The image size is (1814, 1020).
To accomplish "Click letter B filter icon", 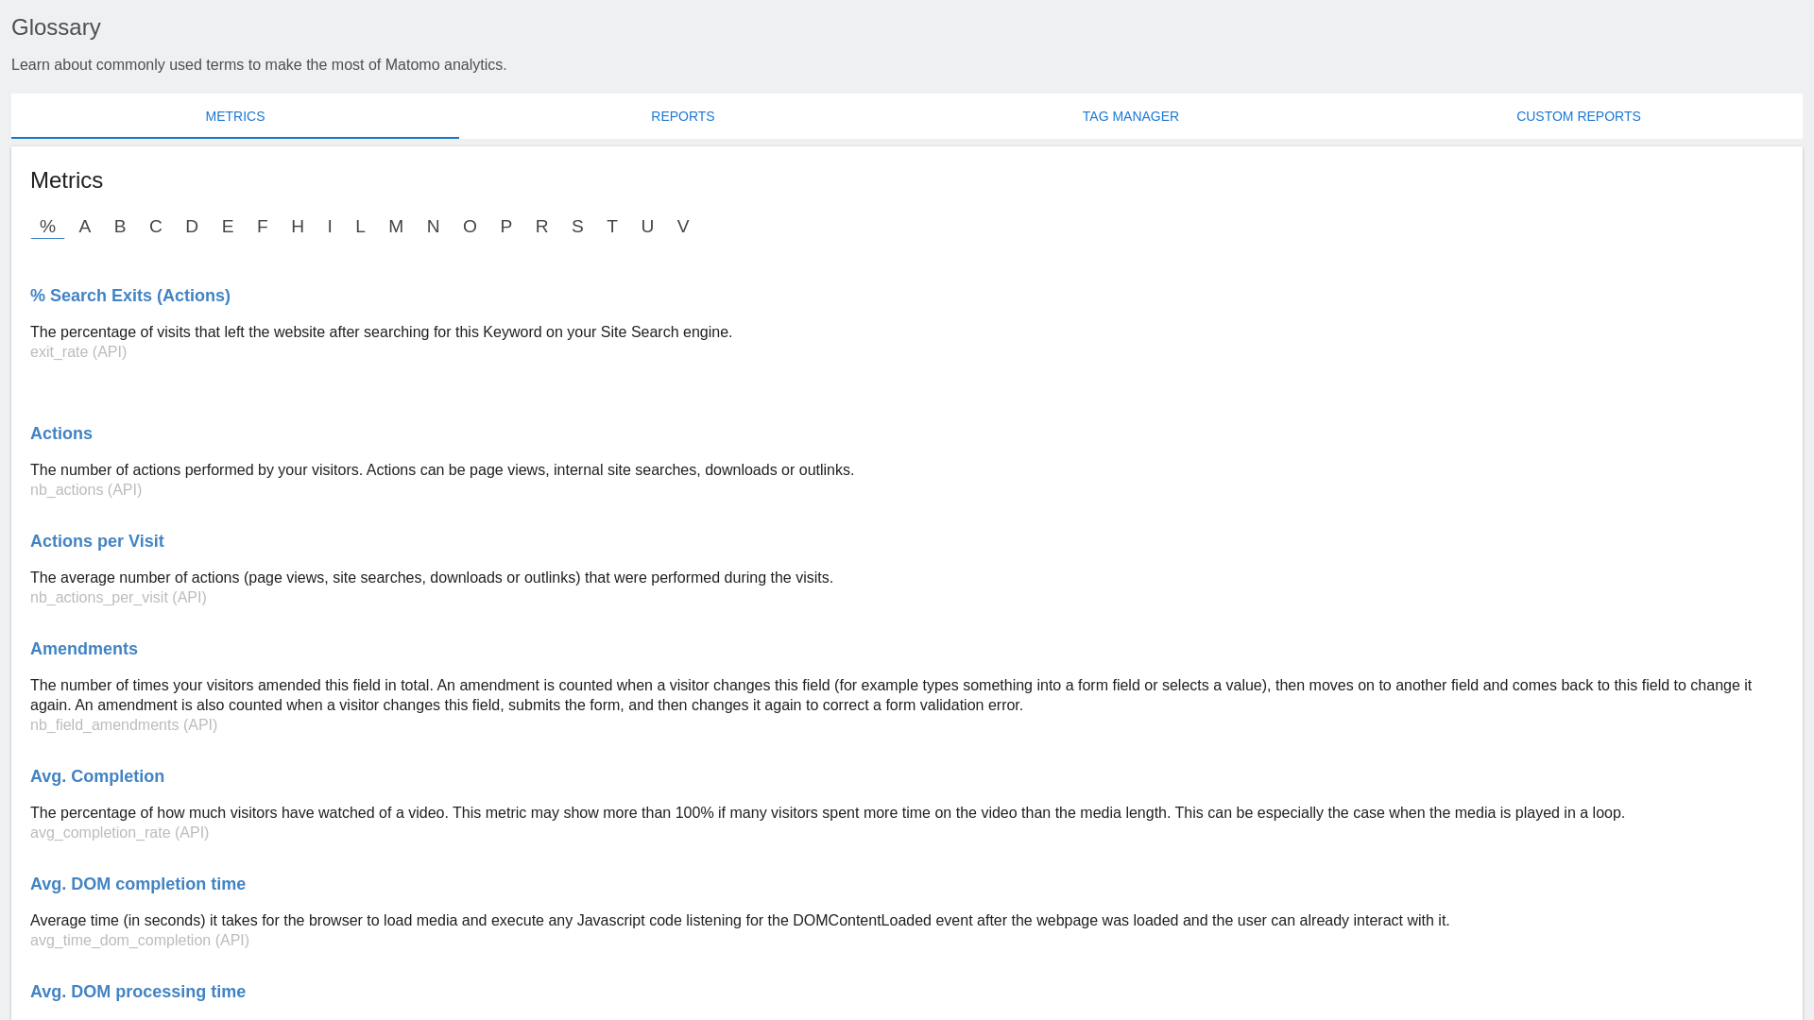I will click(x=120, y=227).
